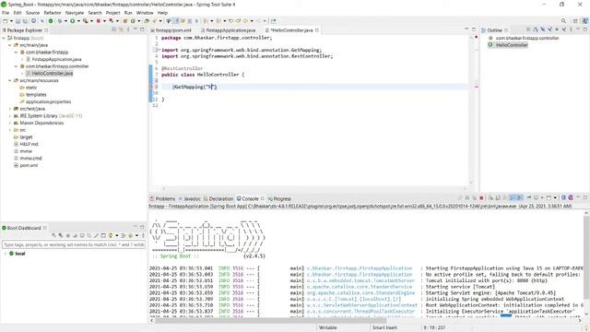590x332 pixels.
Task: Click the Search magnifier at the toolbar's right
Action: (563, 21)
